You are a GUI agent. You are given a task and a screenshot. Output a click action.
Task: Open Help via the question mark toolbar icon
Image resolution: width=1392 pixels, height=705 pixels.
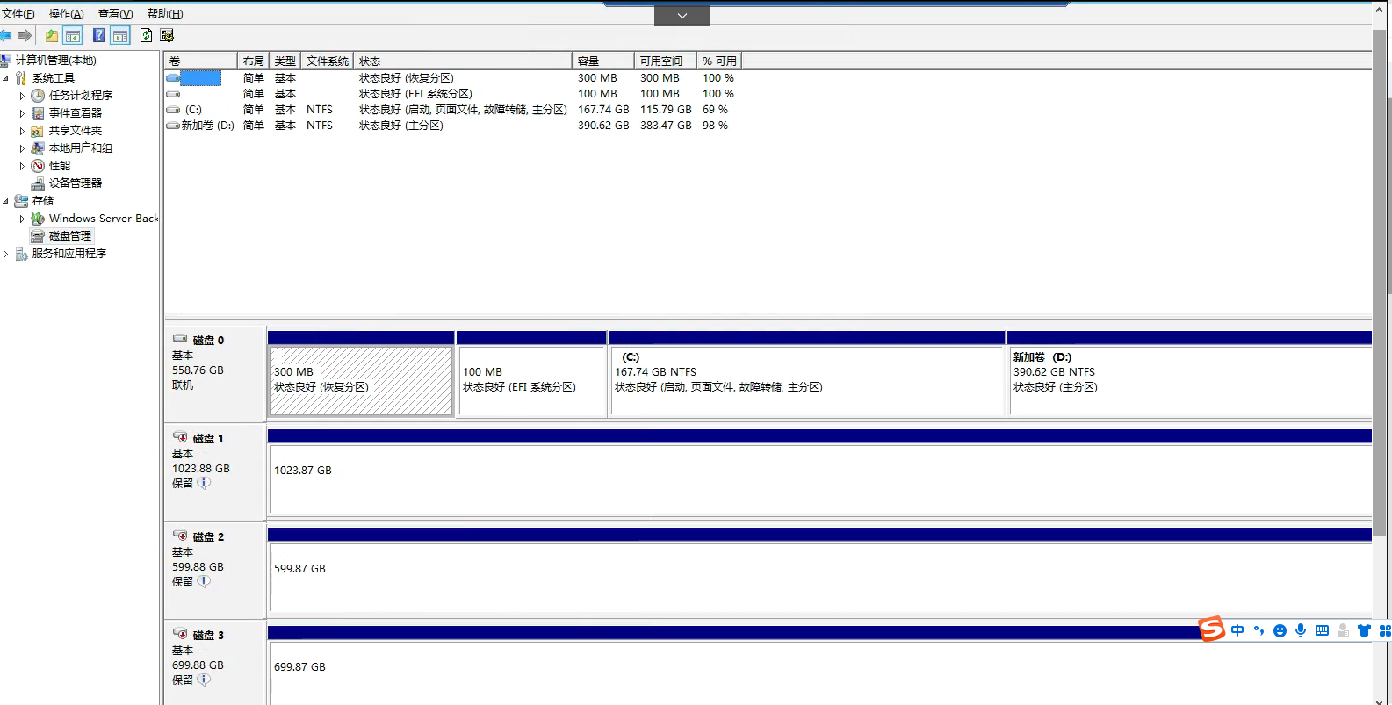98,35
